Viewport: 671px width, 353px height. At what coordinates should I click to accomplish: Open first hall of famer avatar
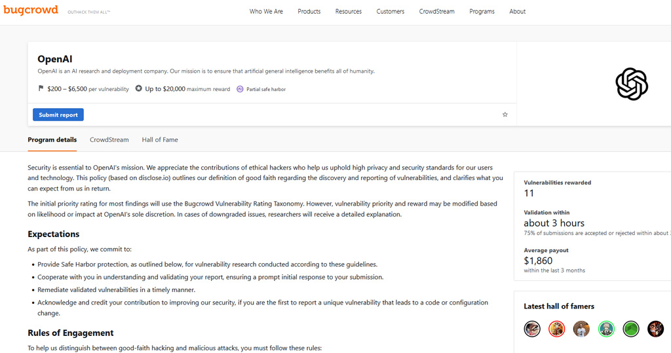(532, 329)
